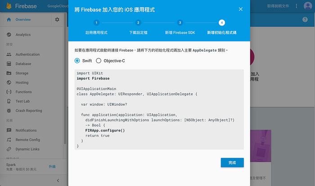Click the Firebase logo icon
The height and width of the screenshot is (186, 315).
(x=9, y=6)
